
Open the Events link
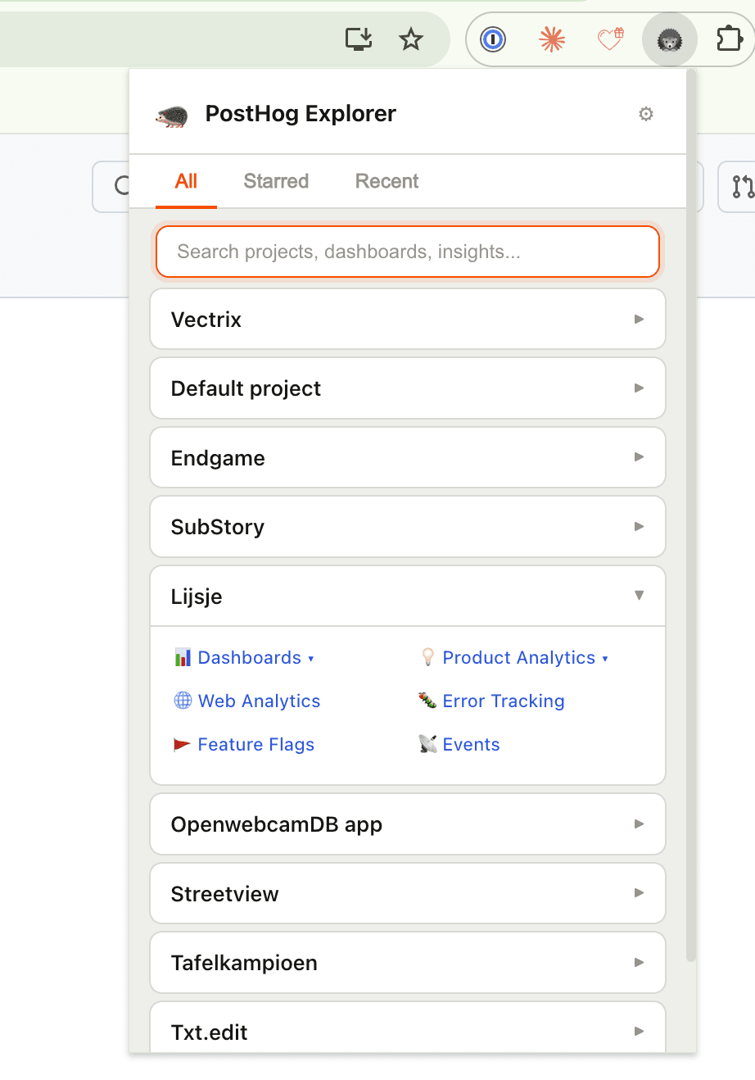click(x=471, y=744)
